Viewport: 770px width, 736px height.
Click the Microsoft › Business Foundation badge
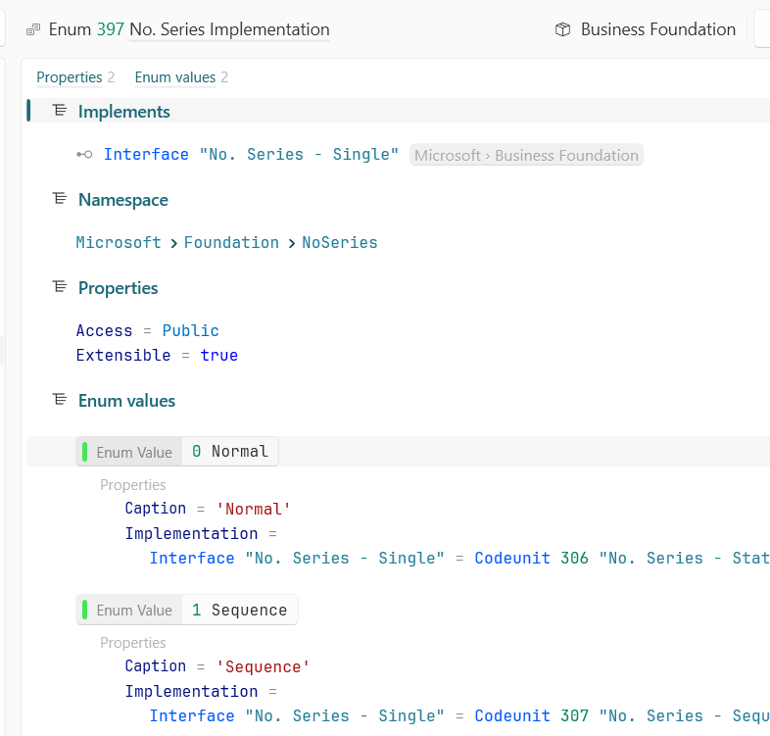[526, 155]
